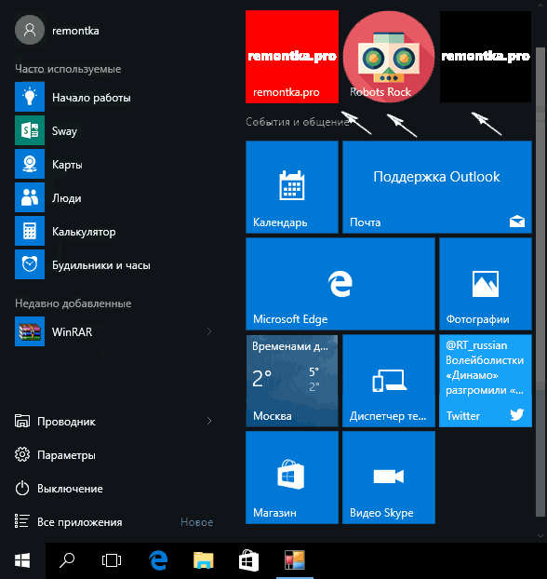Click the remontka user account avatar
Viewport: 547px width, 579px height.
click(x=30, y=30)
